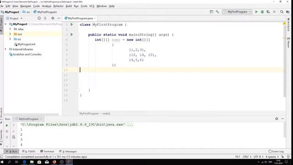The width and height of the screenshot is (293, 165).
Task: Place cursor on line 10 in editor
Action: [180, 70]
